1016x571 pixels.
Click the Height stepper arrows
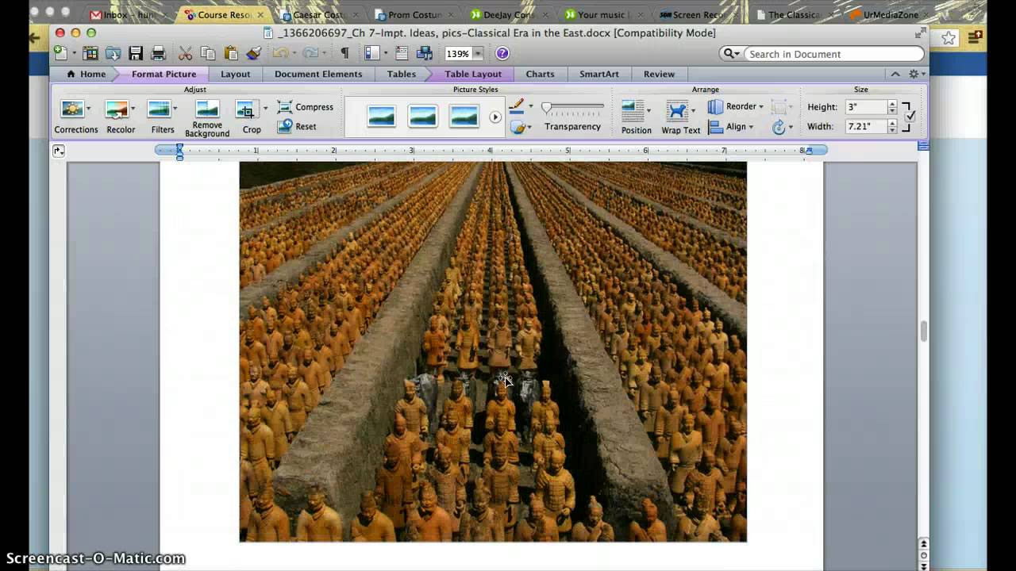(x=892, y=107)
